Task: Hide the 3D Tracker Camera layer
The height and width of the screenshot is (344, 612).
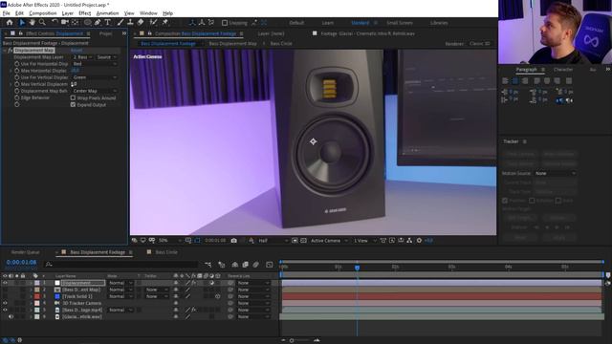Action: (5, 303)
